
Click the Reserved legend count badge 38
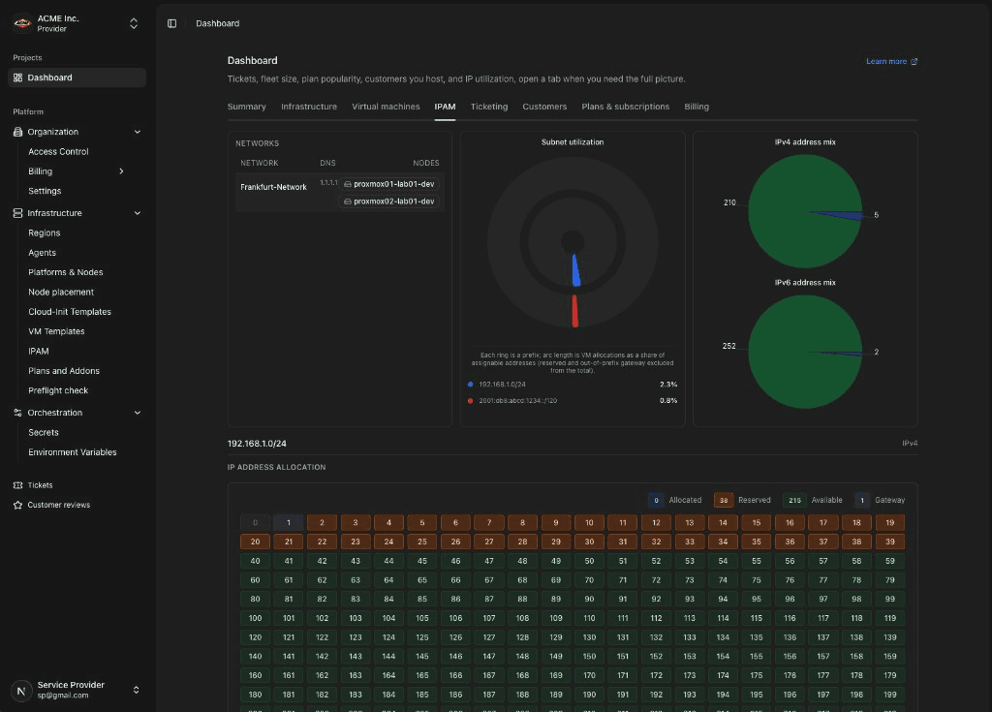point(724,500)
